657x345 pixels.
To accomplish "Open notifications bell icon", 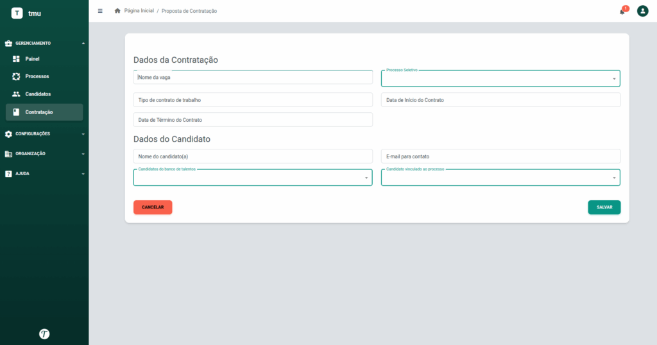I will (x=622, y=12).
